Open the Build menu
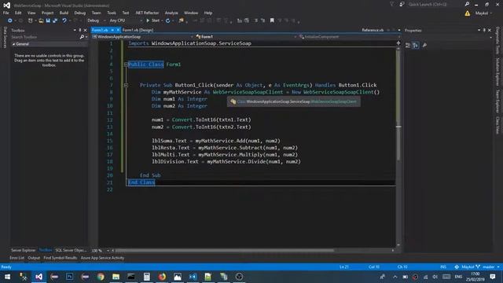This screenshot has height=283, width=503. tap(64, 13)
